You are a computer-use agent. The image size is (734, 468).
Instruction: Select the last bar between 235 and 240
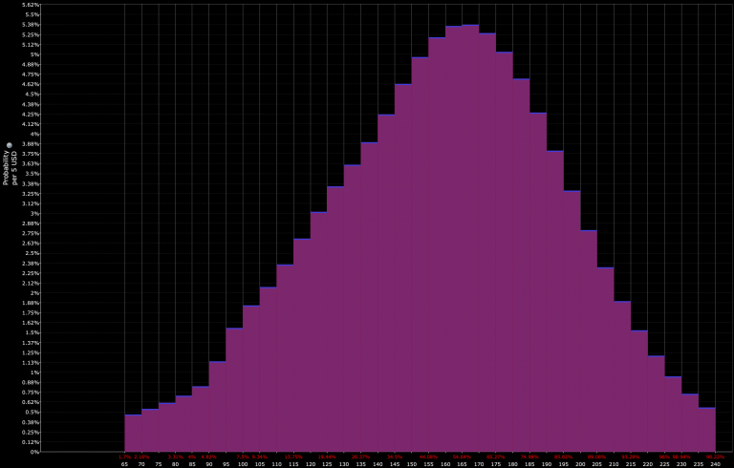706,429
